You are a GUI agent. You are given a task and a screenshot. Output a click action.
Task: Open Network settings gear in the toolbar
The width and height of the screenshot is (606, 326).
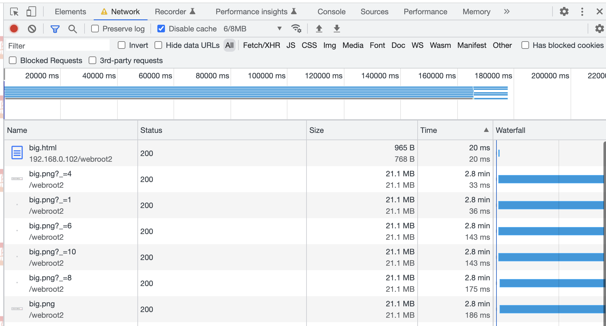click(599, 29)
